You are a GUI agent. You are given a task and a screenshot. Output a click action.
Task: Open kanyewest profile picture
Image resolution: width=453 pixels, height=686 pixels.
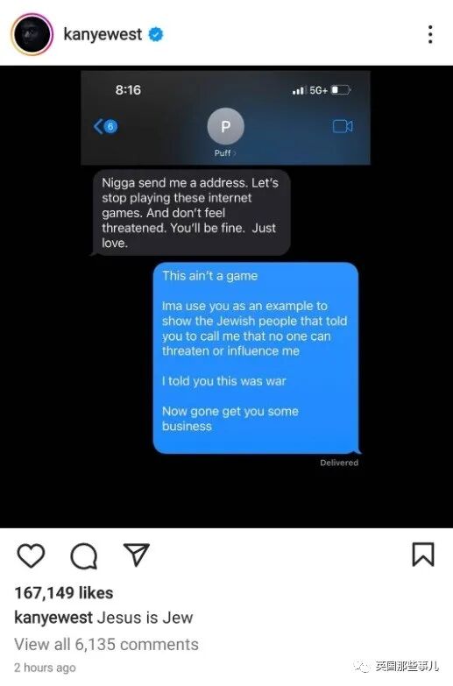pyautogui.click(x=32, y=34)
